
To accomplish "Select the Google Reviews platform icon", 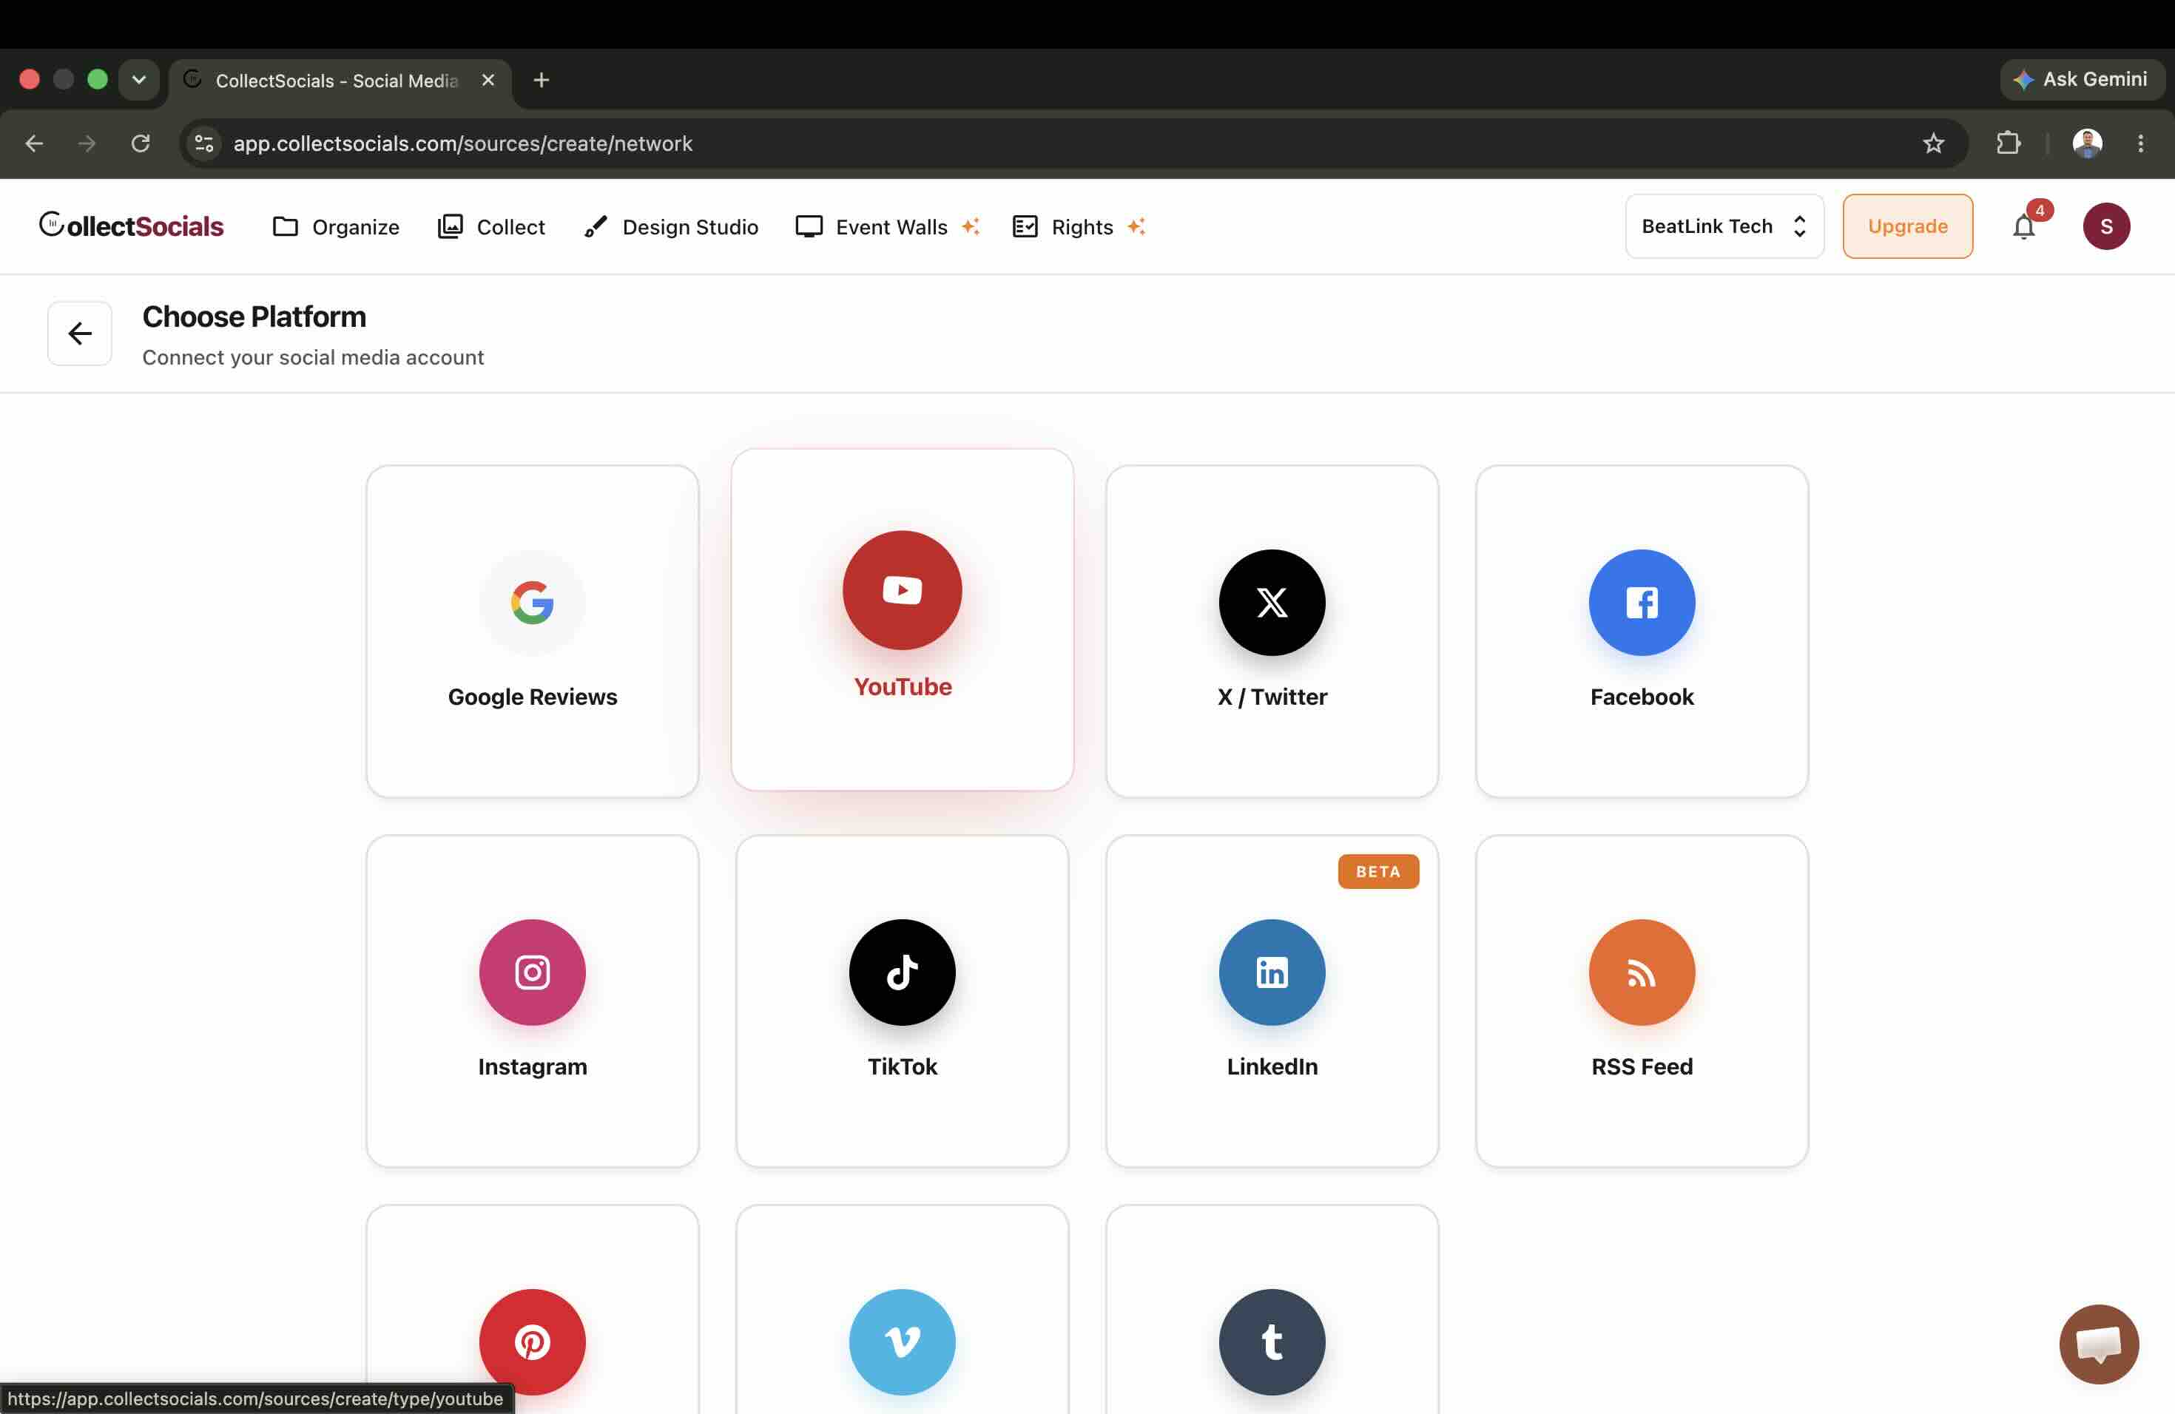I will 532,602.
